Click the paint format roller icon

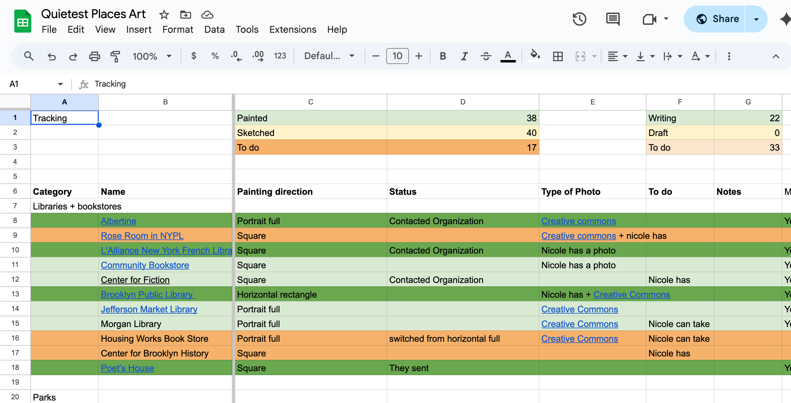115,56
